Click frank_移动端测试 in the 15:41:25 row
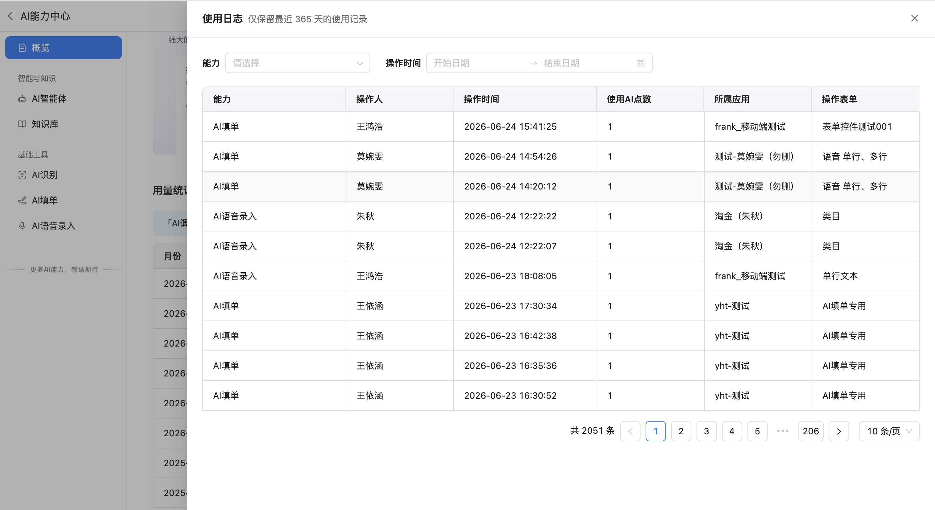 click(750, 127)
